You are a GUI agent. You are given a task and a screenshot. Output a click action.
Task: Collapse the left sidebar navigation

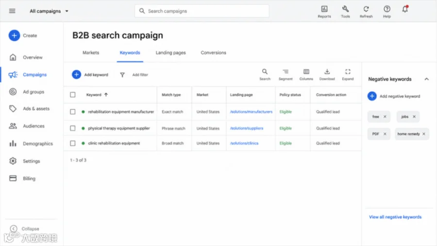tap(25, 229)
